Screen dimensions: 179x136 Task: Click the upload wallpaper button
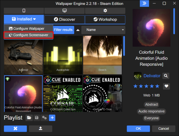point(40,128)
